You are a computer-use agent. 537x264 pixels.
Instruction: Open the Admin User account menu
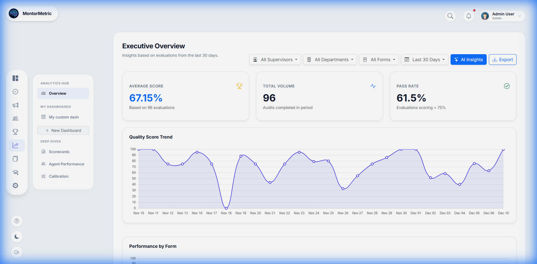pyautogui.click(x=502, y=16)
